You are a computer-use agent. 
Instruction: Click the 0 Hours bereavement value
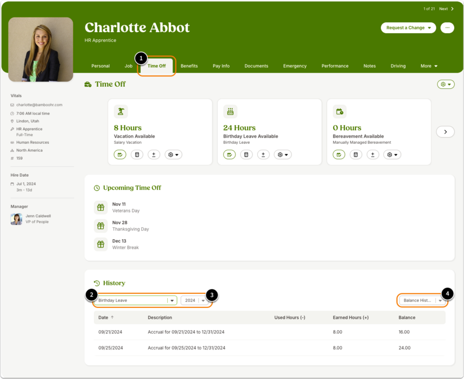[x=347, y=128]
